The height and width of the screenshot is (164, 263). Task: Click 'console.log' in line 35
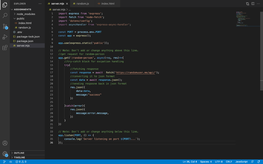pyautogui.click(x=72, y=139)
